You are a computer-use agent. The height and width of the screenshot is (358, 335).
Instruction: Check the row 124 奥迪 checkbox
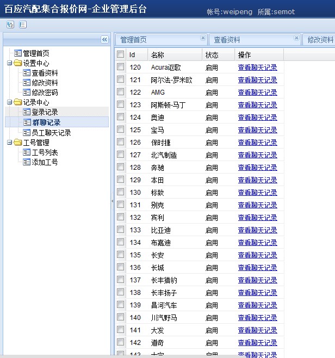120,117
